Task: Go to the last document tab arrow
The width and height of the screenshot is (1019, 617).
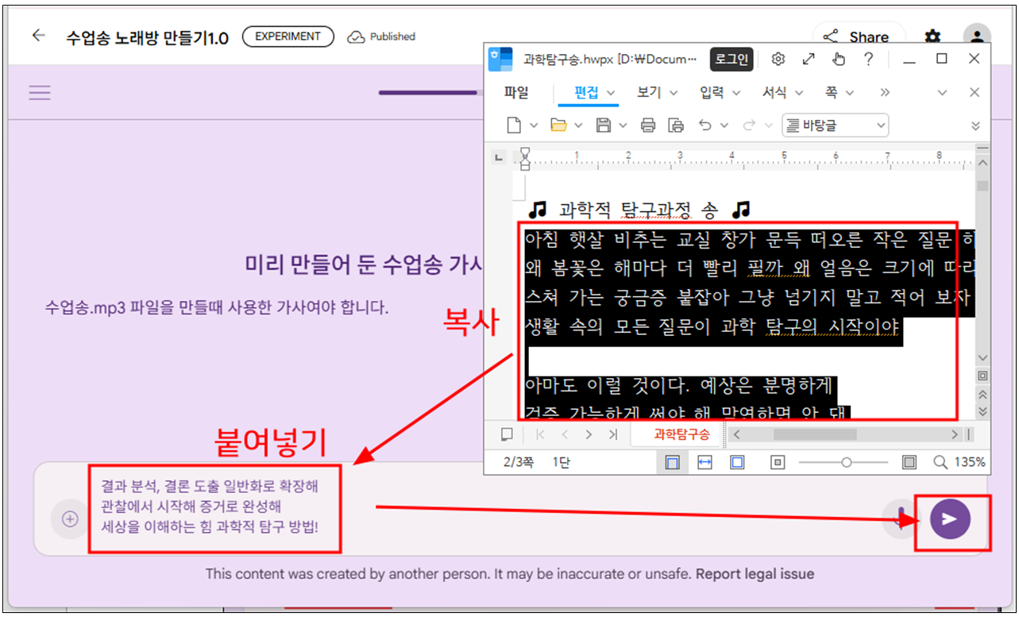Action: pyautogui.click(x=612, y=434)
